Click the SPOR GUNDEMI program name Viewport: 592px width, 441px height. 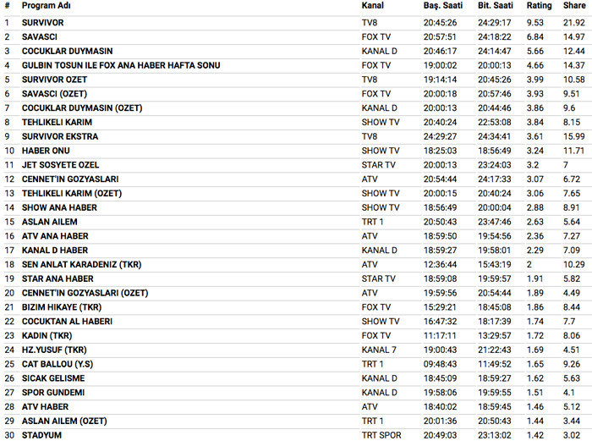click(x=52, y=393)
